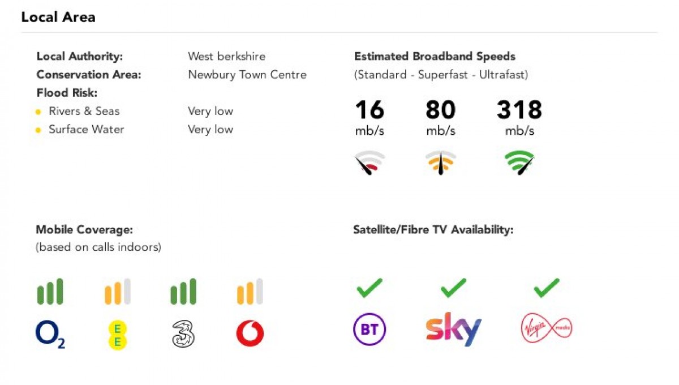Click the purple BT logo

click(x=369, y=330)
